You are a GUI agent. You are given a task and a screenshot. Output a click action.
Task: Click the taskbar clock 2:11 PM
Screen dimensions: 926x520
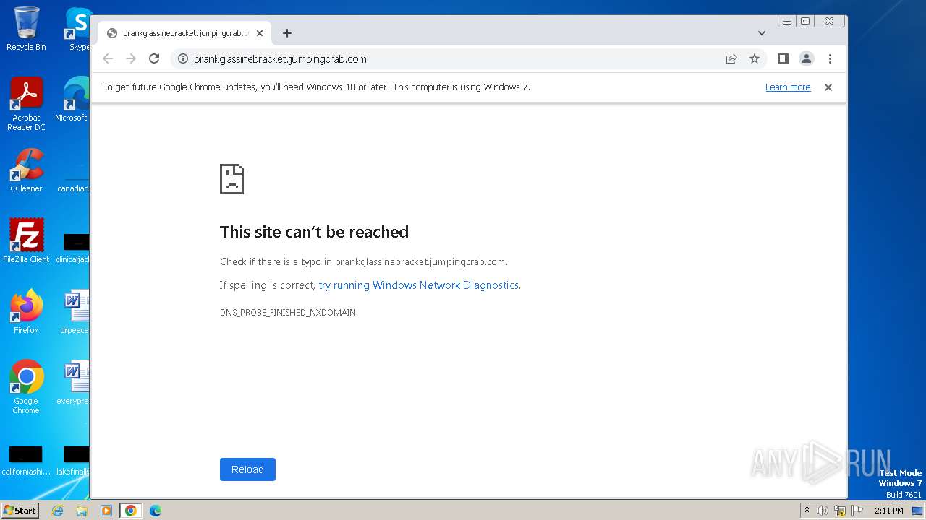pyautogui.click(x=888, y=511)
